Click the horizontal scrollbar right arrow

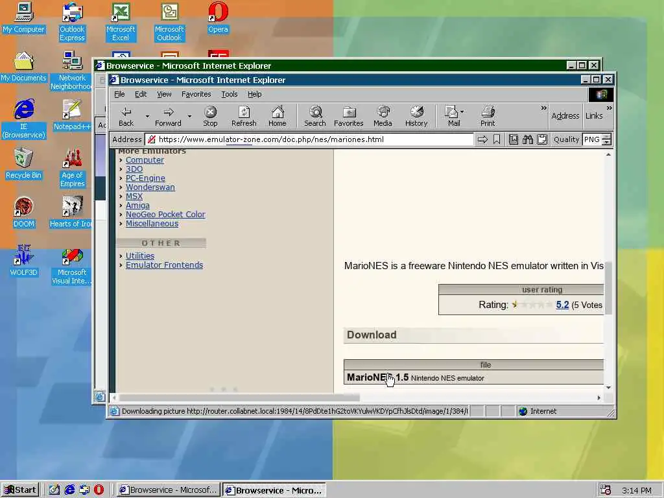coord(599,397)
